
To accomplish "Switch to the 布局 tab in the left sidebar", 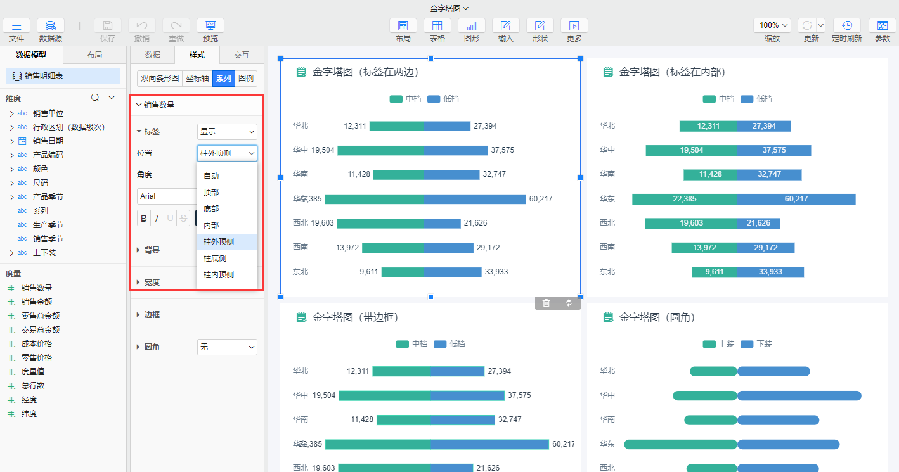I will (x=94, y=55).
